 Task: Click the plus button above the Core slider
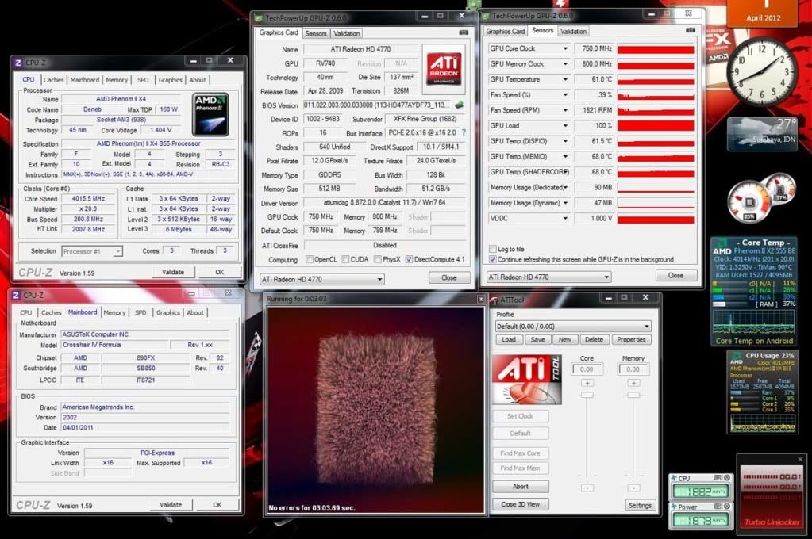587,384
